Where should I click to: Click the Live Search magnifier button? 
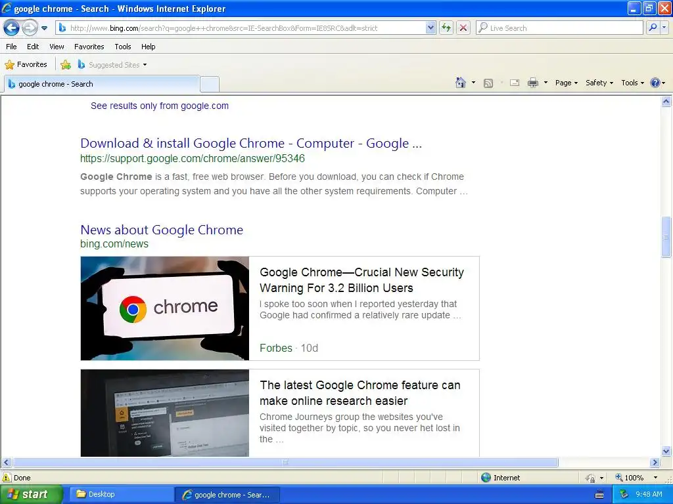653,28
